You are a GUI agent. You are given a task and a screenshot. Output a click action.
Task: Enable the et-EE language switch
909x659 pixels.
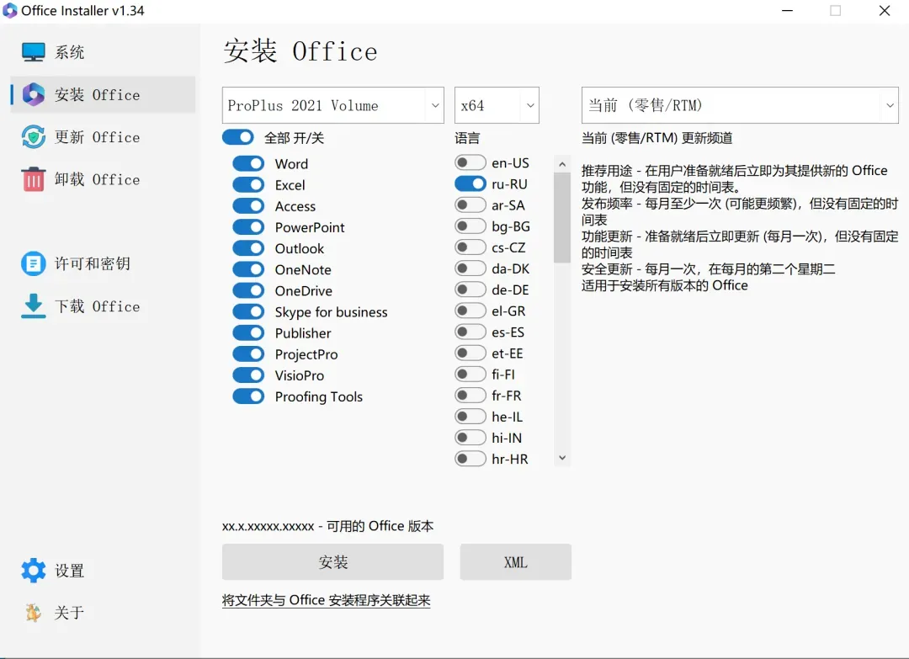(470, 353)
